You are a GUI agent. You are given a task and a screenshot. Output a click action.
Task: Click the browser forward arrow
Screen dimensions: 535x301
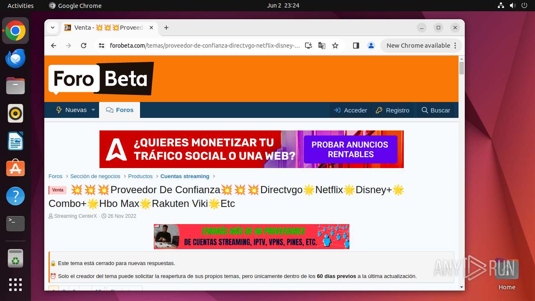tap(69, 46)
